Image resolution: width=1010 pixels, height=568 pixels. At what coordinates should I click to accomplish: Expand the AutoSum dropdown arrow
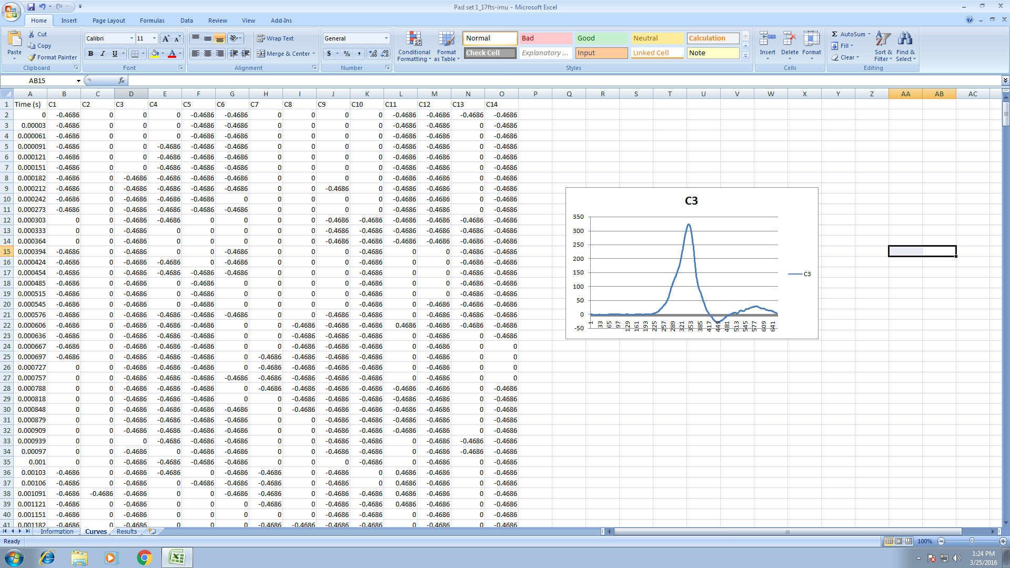869,34
